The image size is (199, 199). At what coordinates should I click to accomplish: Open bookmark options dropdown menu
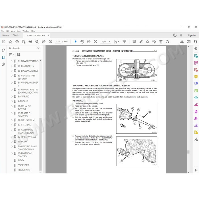click(x=12, y=55)
